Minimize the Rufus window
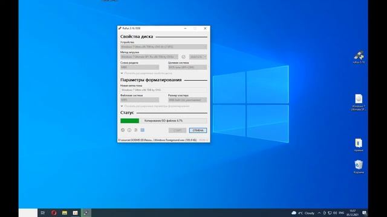Image resolution: width=387 pixels, height=217 pixels. [x=185, y=28]
